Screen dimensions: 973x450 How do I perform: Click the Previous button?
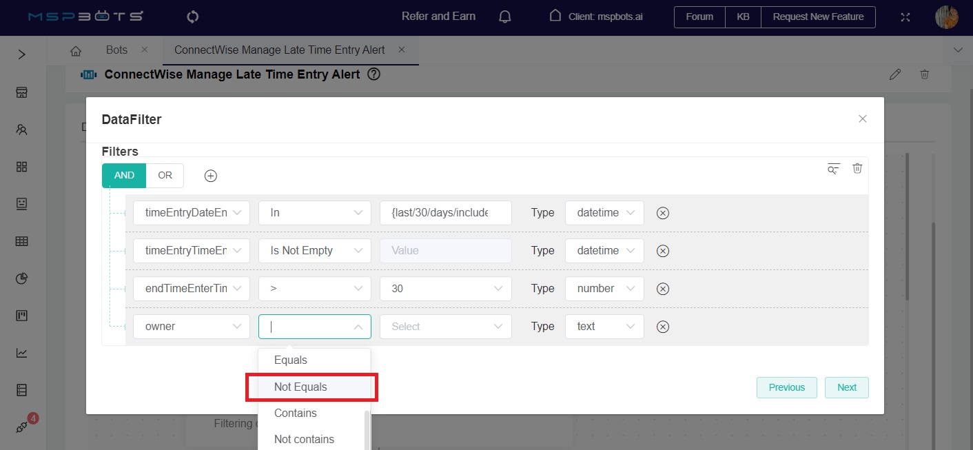coord(786,387)
